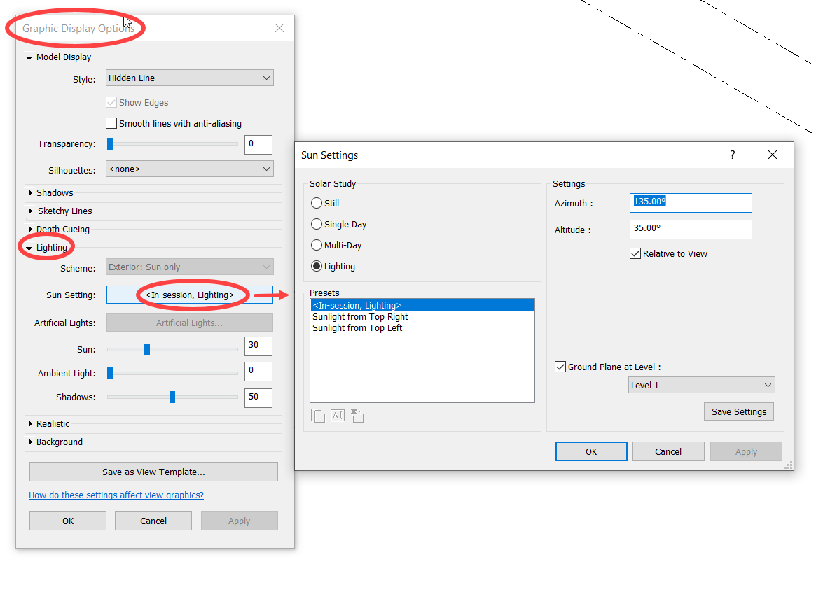Close the Sun Settings dialog

773,155
